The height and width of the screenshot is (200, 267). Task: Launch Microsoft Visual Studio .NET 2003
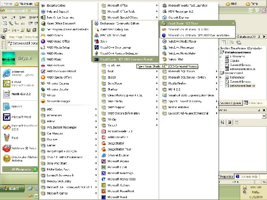(198, 29)
